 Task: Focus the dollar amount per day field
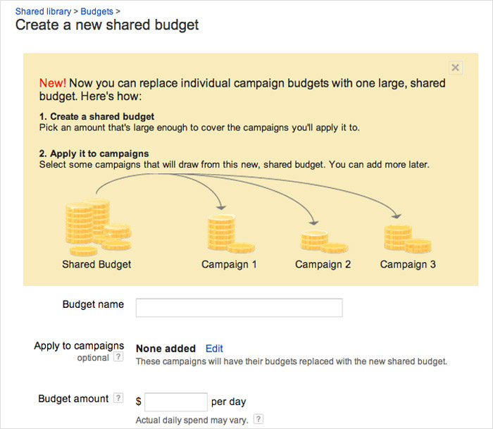pos(176,402)
